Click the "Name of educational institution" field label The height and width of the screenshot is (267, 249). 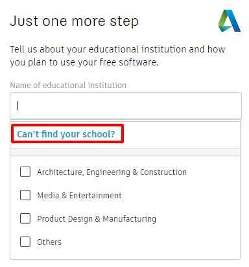[x=68, y=86]
